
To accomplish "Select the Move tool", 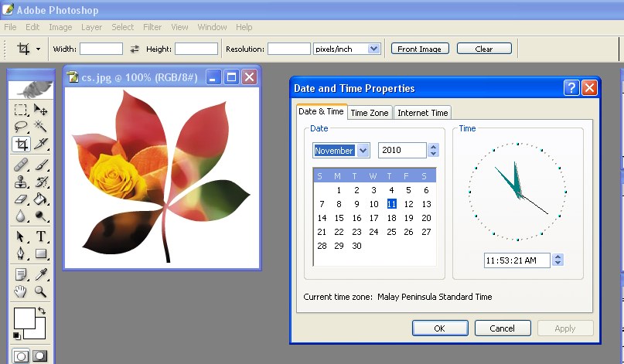I will pos(40,110).
